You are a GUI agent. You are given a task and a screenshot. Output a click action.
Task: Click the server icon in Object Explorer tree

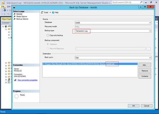pos(6,26)
